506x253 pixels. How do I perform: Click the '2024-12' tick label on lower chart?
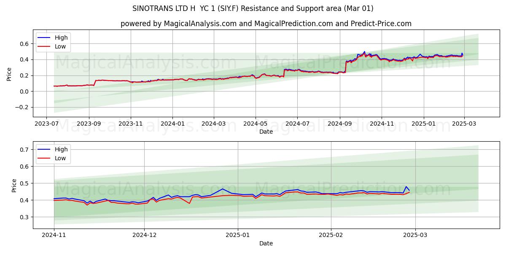coord(144,235)
